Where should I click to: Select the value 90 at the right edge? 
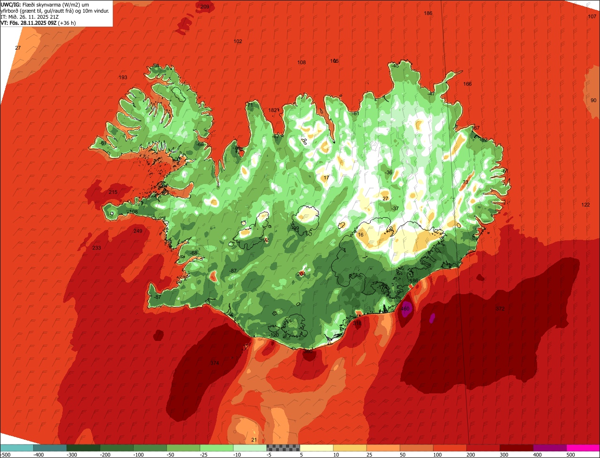pos(593,100)
